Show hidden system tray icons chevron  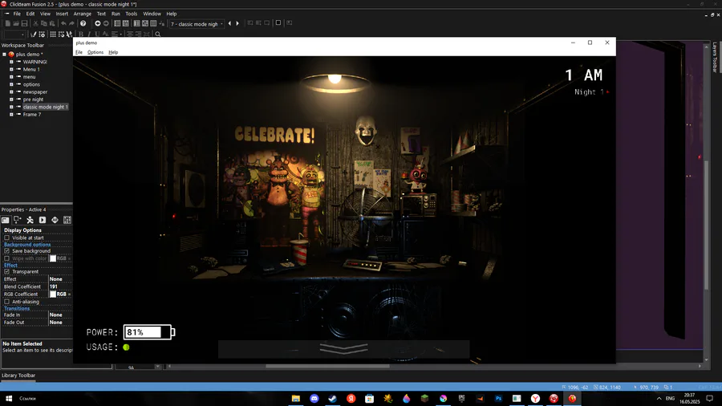(659, 399)
